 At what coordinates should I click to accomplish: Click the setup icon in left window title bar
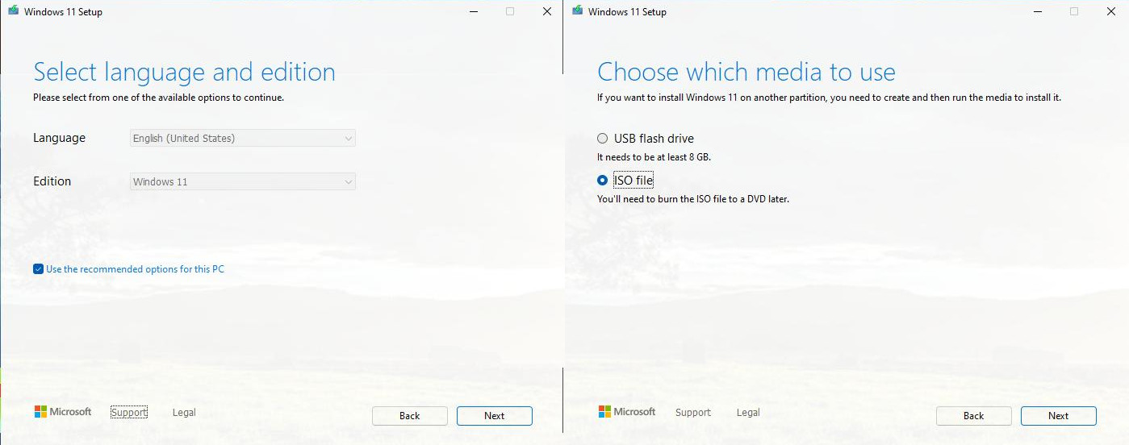pyautogui.click(x=13, y=11)
